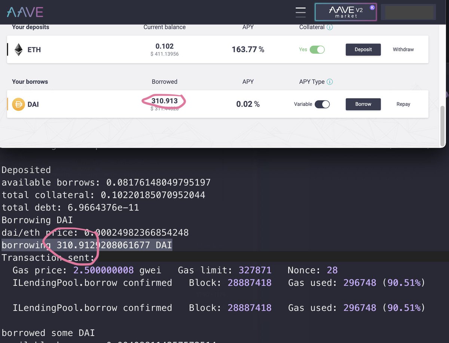This screenshot has height=343, width=449.
Task: Click the DAI asset icon
Action: tap(18, 104)
